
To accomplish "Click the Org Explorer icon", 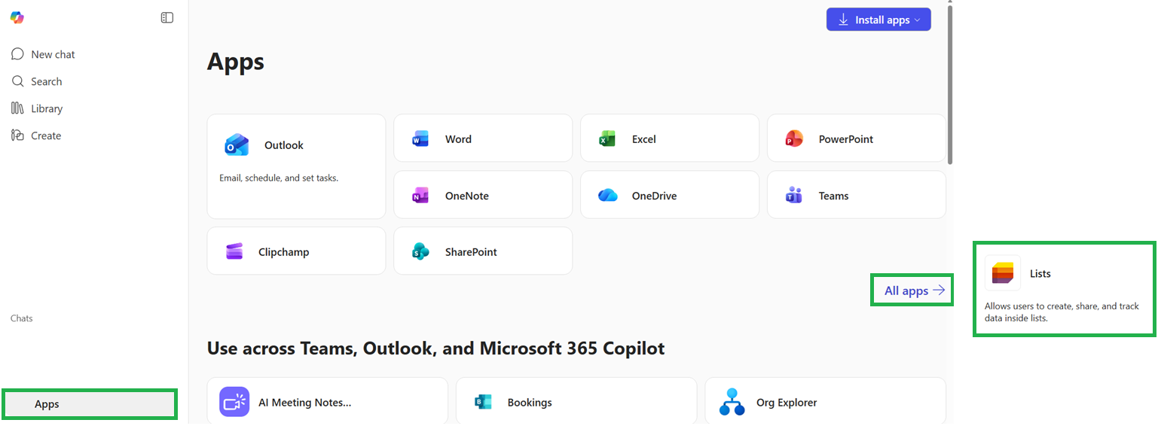I will (x=732, y=402).
